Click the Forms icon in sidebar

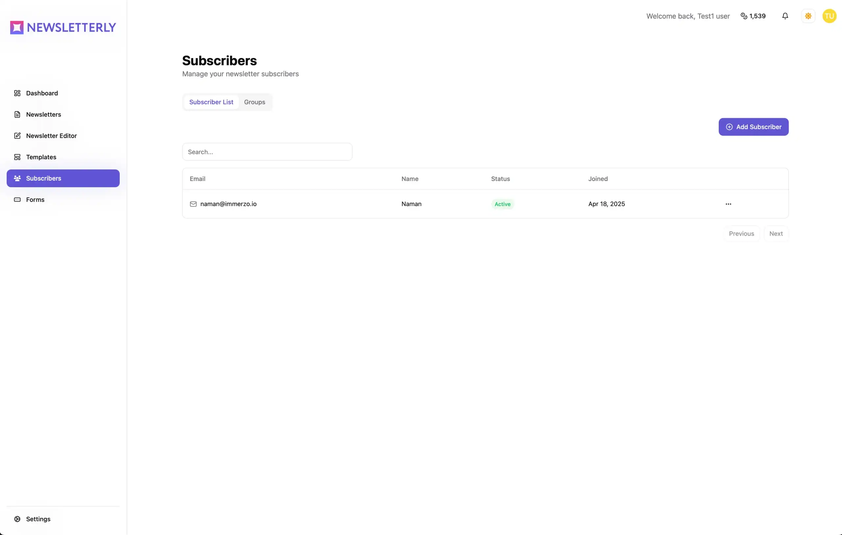point(17,200)
